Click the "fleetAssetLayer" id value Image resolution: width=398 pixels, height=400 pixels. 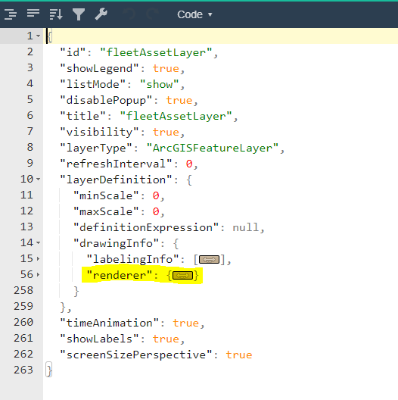point(156,52)
